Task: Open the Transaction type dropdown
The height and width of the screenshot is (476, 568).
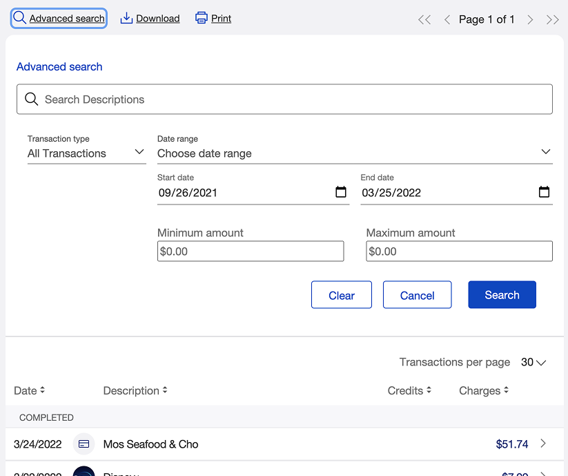Action: [87, 153]
